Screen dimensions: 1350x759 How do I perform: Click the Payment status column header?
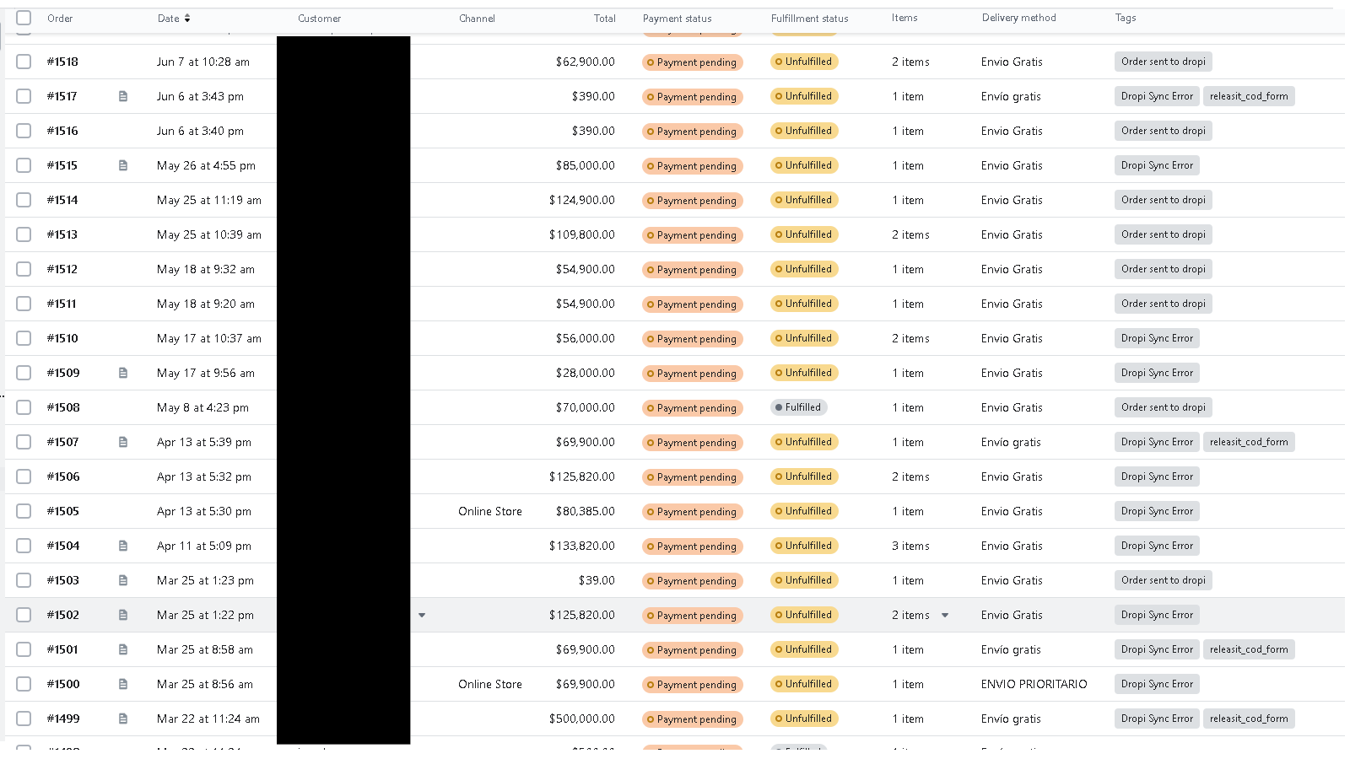[677, 19]
